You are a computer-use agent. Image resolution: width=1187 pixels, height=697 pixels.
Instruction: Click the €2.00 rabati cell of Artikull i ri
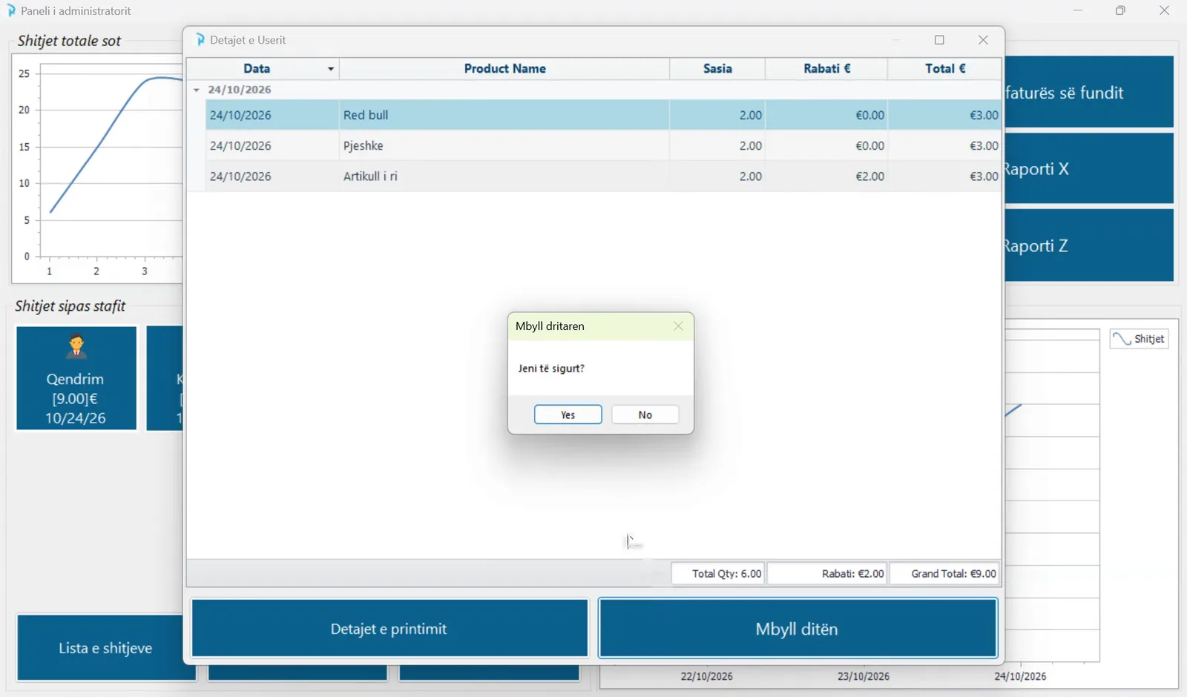click(826, 176)
